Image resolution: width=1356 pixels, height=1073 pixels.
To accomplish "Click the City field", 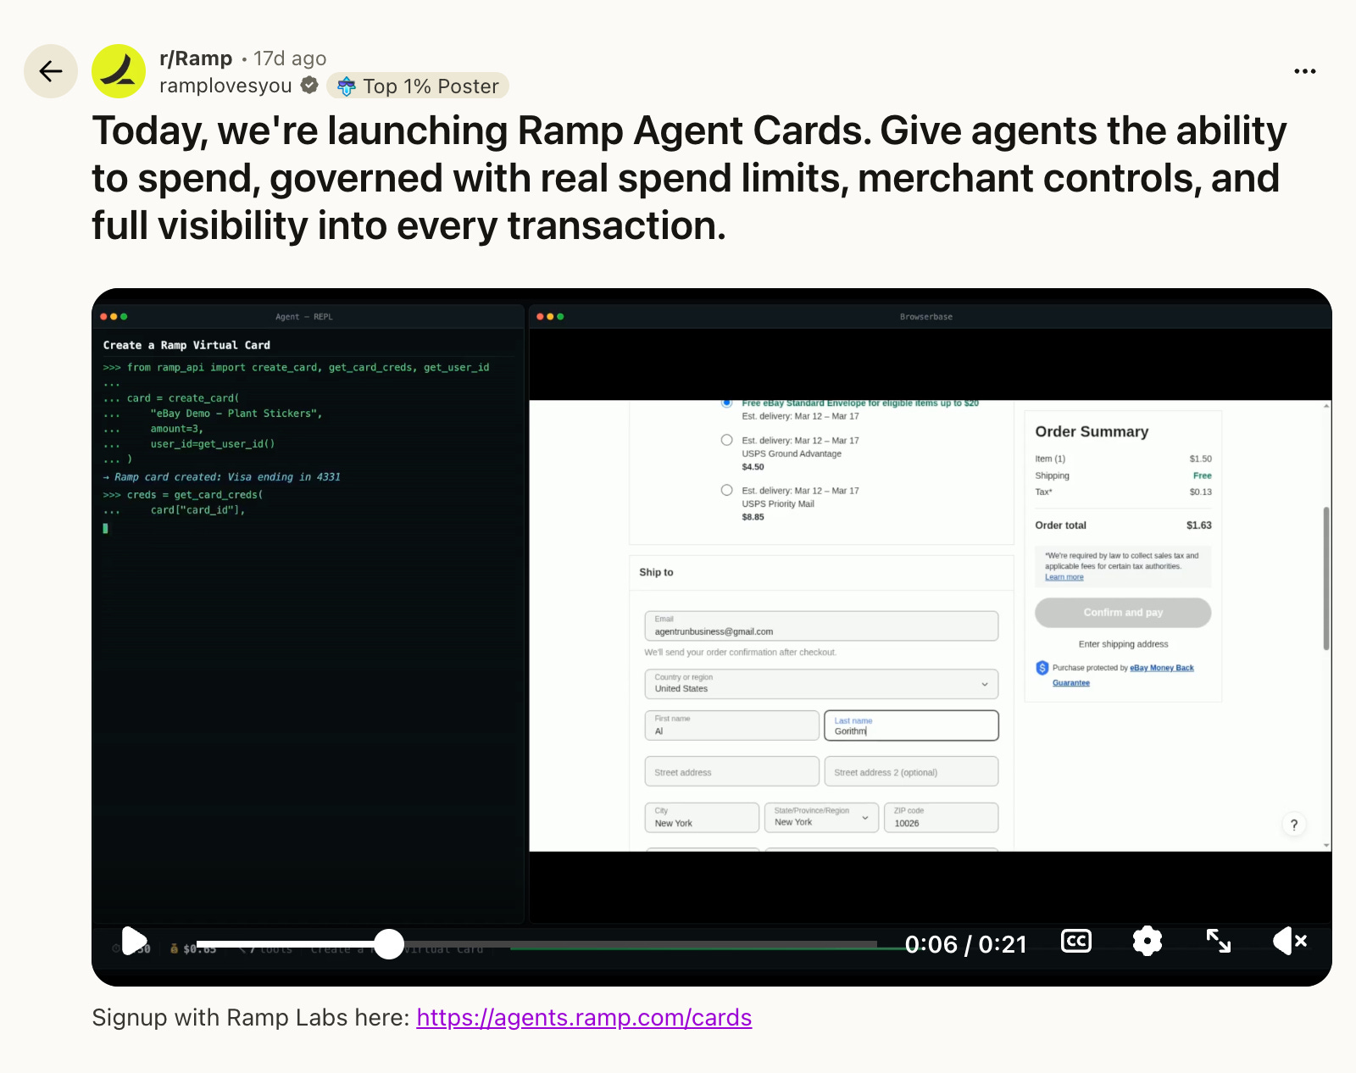I will [x=702, y=818].
